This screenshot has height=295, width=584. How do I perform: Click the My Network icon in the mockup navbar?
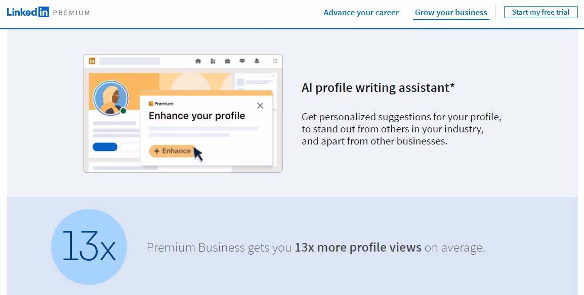(x=213, y=61)
